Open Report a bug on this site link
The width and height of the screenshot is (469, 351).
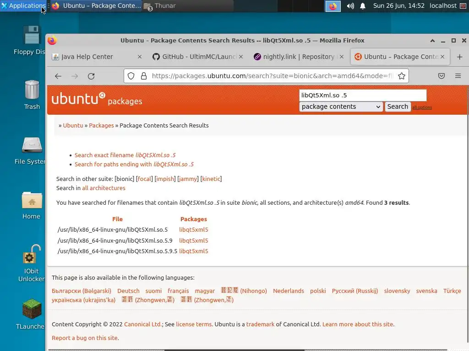85,338
